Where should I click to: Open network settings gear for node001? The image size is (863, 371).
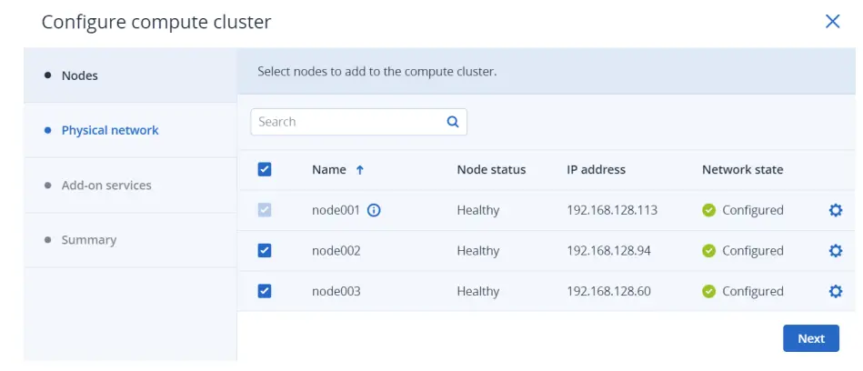[835, 210]
